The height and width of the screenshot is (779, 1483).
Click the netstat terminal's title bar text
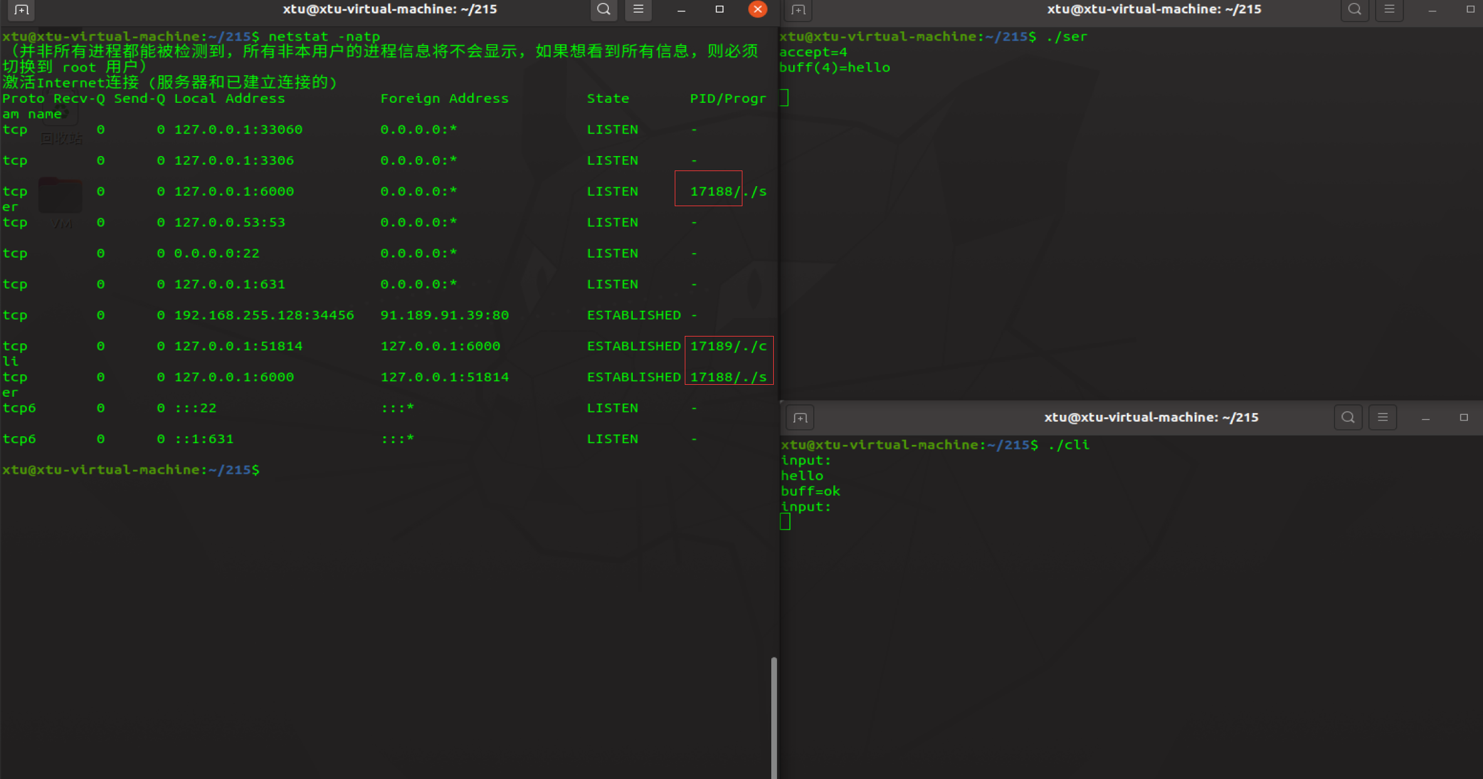[x=389, y=9]
